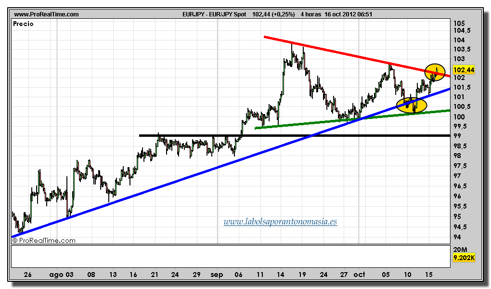491x289 pixels.
Task: Select the 29 date on time axis
Action: 196,275
